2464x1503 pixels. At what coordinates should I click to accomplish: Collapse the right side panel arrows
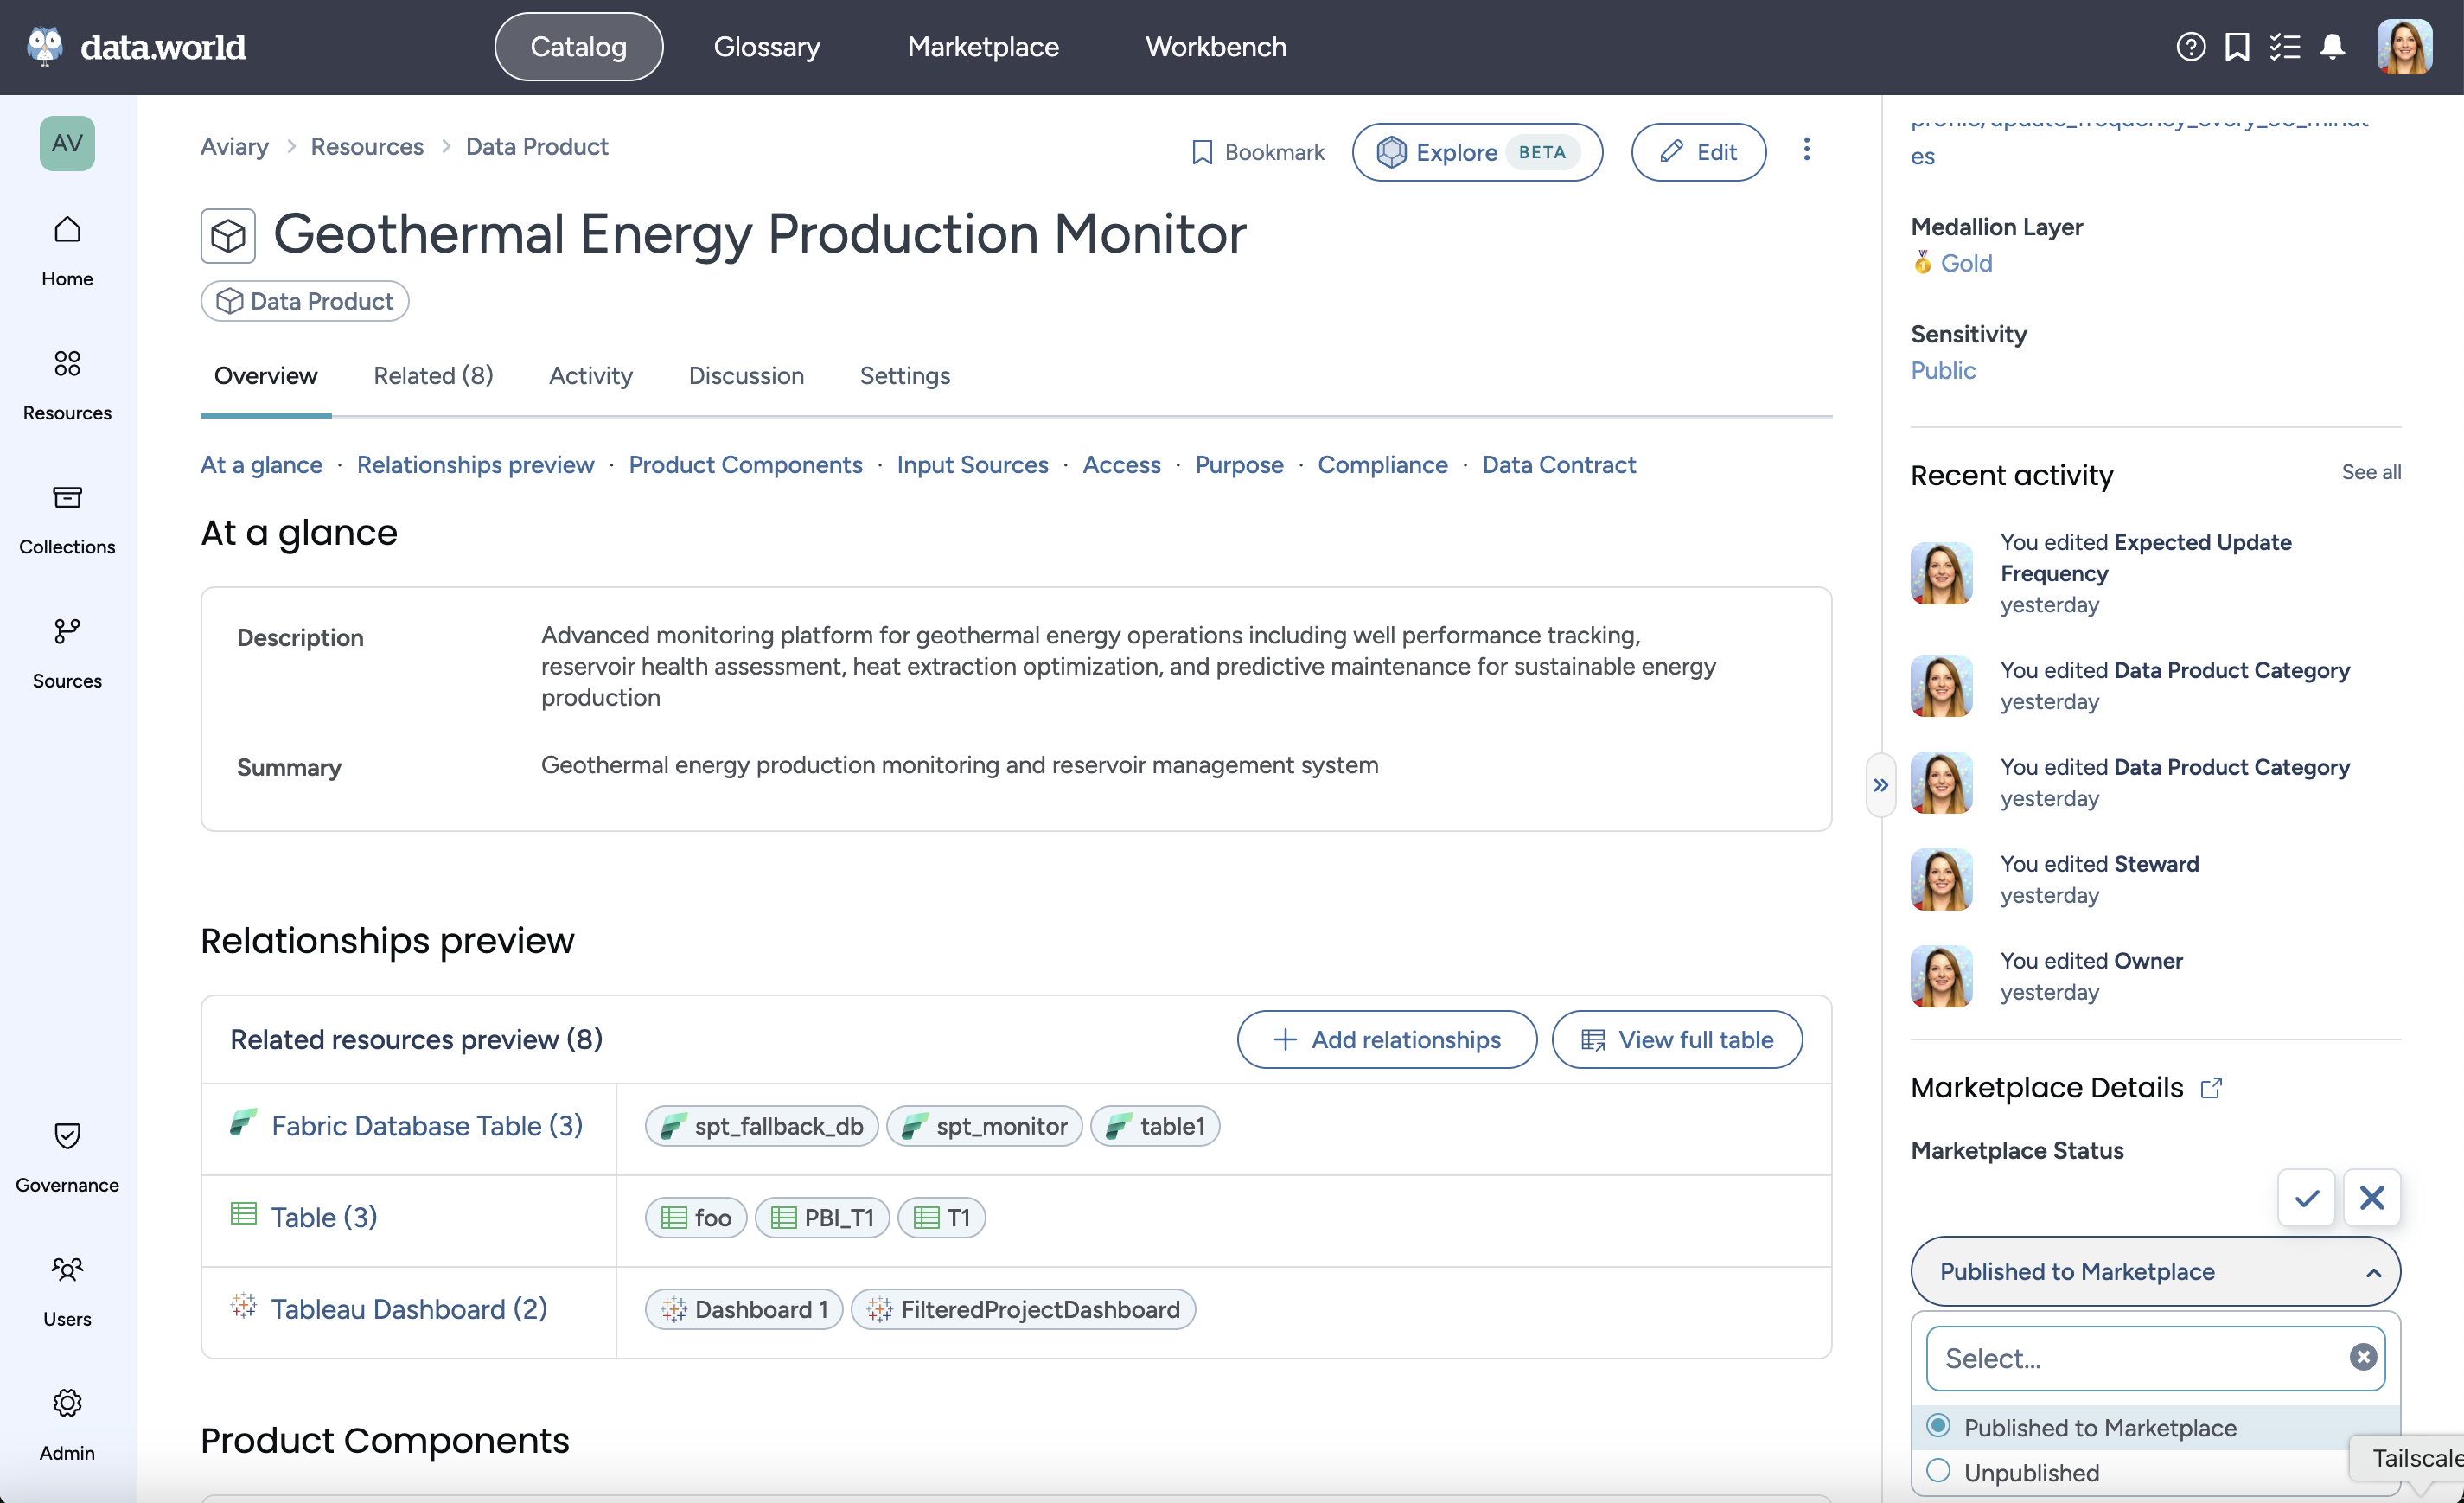pos(1880,785)
